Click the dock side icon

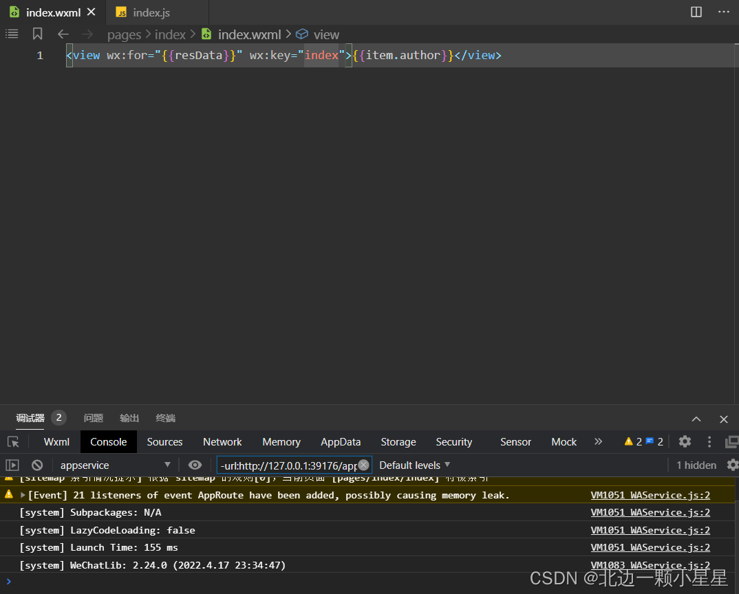tap(732, 441)
